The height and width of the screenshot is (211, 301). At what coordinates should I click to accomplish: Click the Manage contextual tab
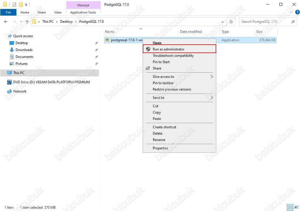83,5
